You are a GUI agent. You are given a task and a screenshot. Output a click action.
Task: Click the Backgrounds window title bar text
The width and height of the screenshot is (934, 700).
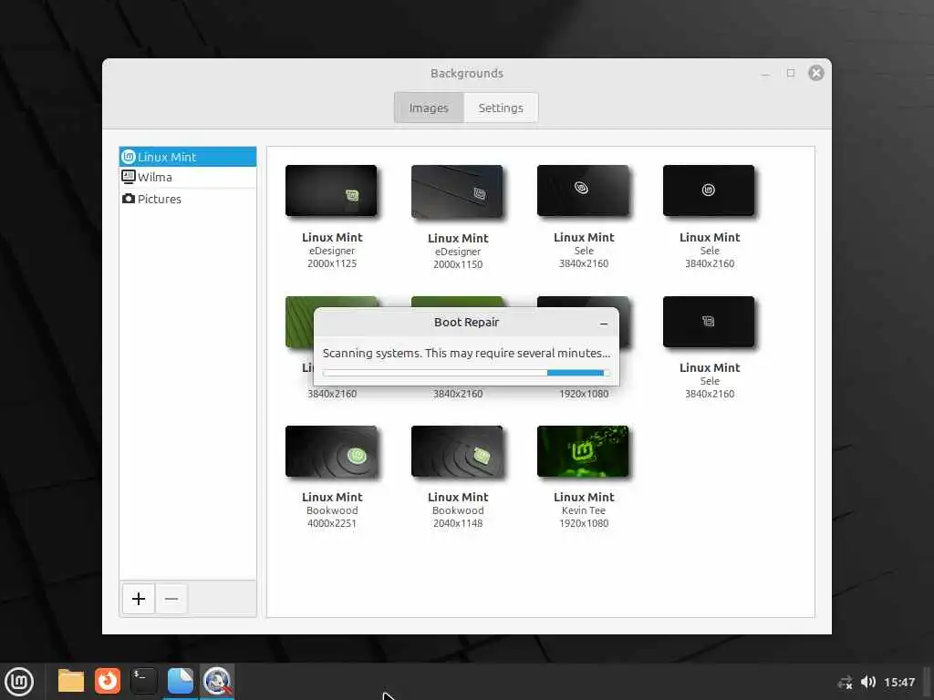pyautogui.click(x=467, y=73)
